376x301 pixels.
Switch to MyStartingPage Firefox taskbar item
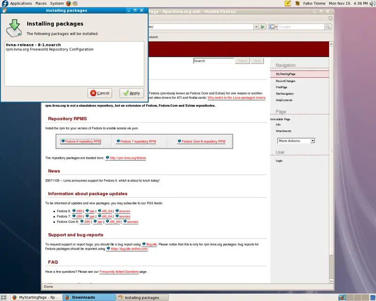[37, 297]
